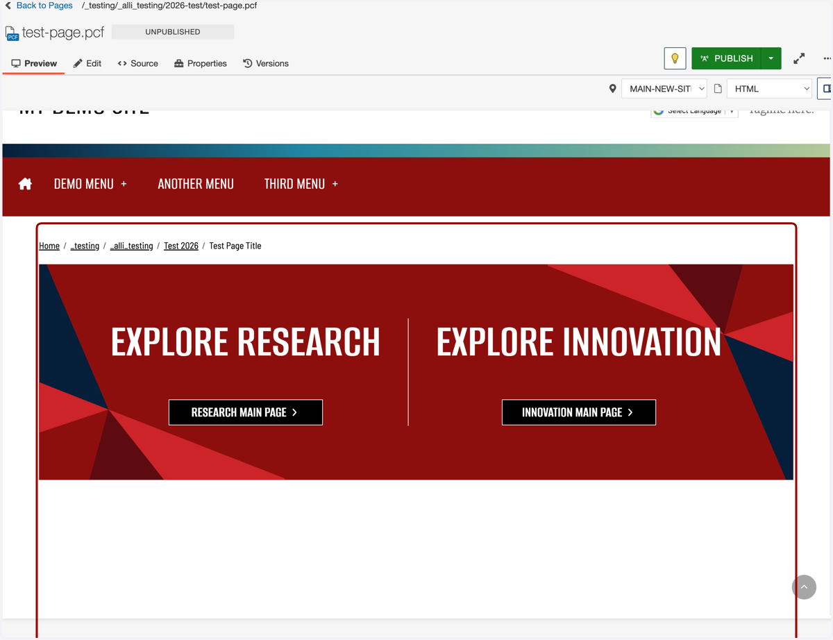
Task: Expand the Publish options dropdown arrow
Action: click(x=771, y=58)
